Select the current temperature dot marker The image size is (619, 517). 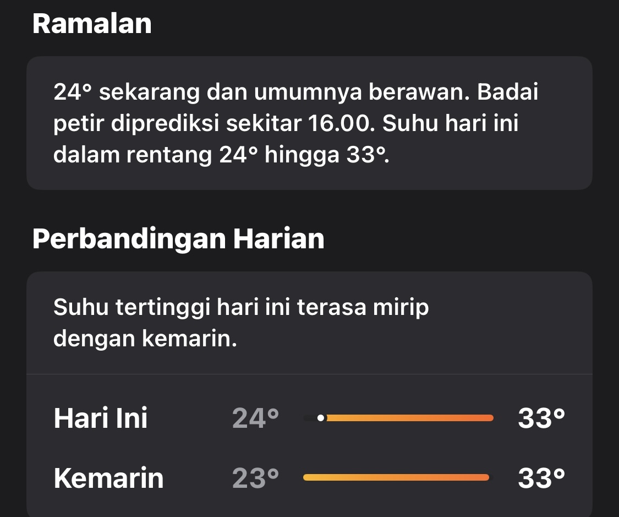pos(321,418)
